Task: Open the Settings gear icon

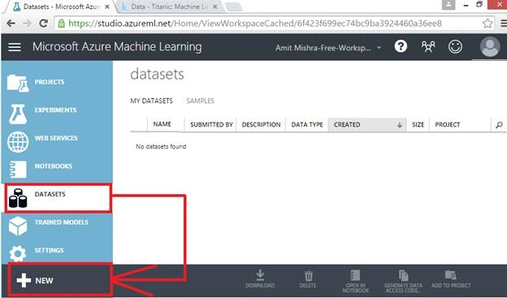Action: (x=18, y=253)
